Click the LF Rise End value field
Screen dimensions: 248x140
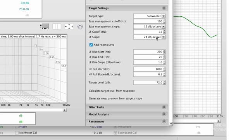pos(148,57)
